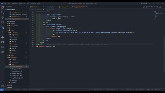Viewport: 165px width, 93px height.
Task: Click Django HTML language mode in status bar
Action: [134, 90]
